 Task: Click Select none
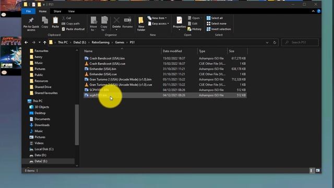[x=217, y=23]
